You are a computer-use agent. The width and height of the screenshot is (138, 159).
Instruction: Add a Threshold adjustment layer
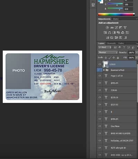[116, 37]
